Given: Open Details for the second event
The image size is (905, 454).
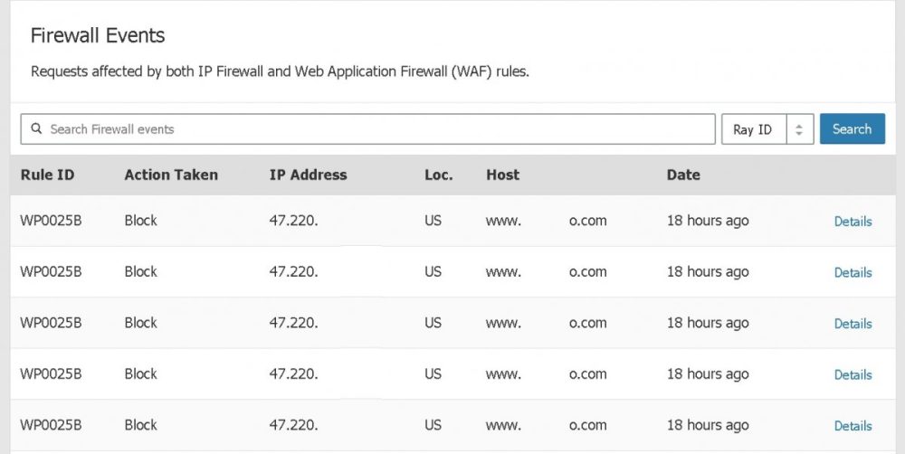Looking at the screenshot, I should (853, 272).
